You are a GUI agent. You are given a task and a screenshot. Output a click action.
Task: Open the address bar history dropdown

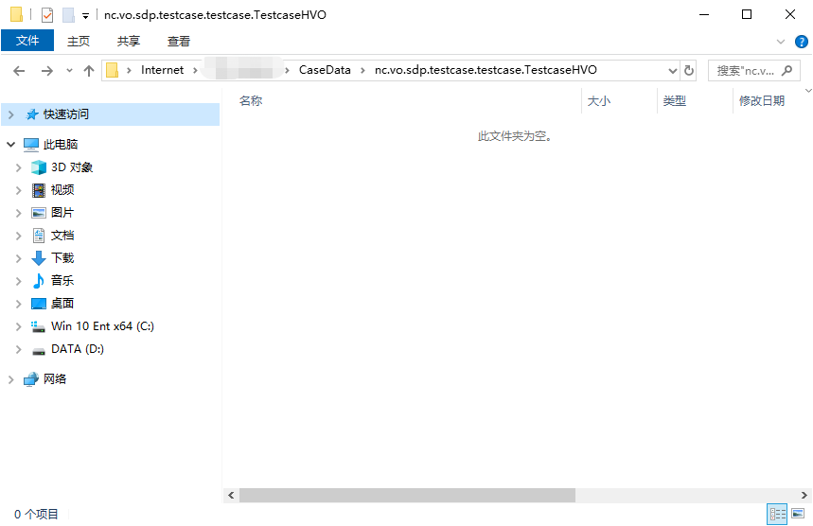[x=673, y=70]
